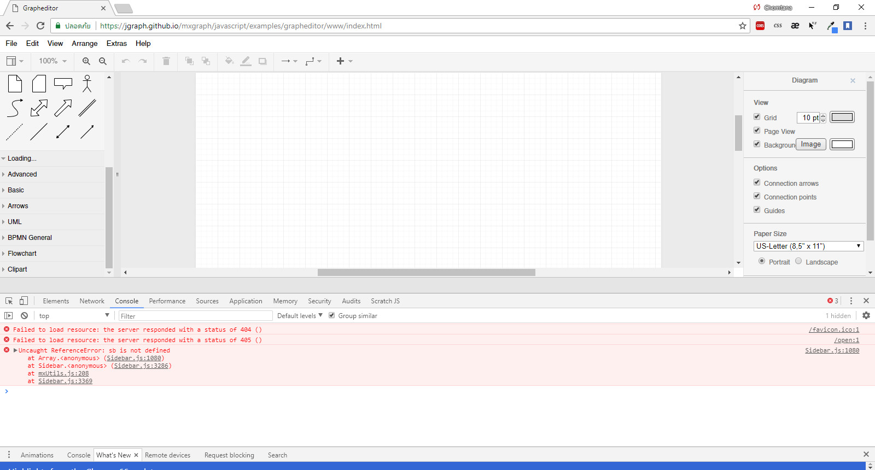Select the callout speech bubble shape
The image size is (875, 470).
(x=63, y=84)
